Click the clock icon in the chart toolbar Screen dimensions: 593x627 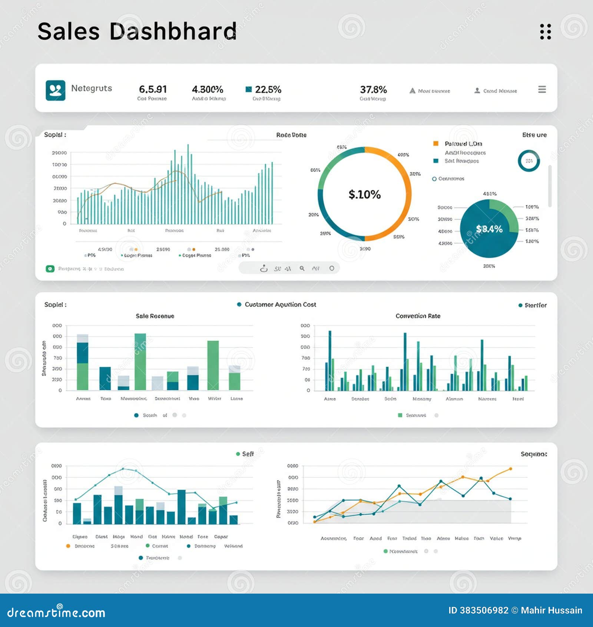(x=264, y=269)
